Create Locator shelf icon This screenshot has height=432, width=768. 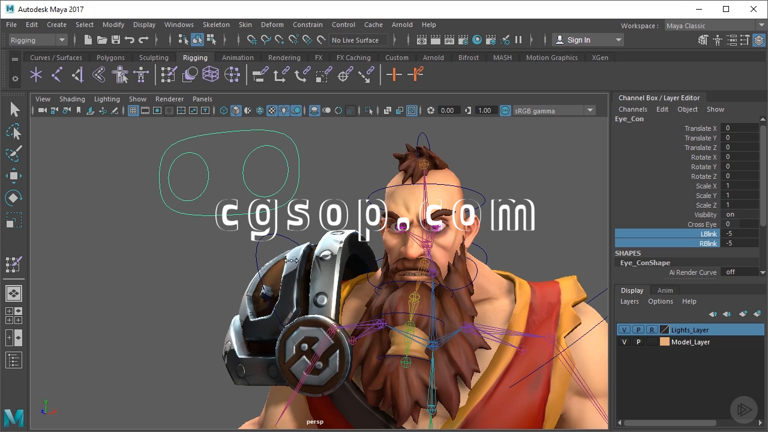(x=36, y=74)
